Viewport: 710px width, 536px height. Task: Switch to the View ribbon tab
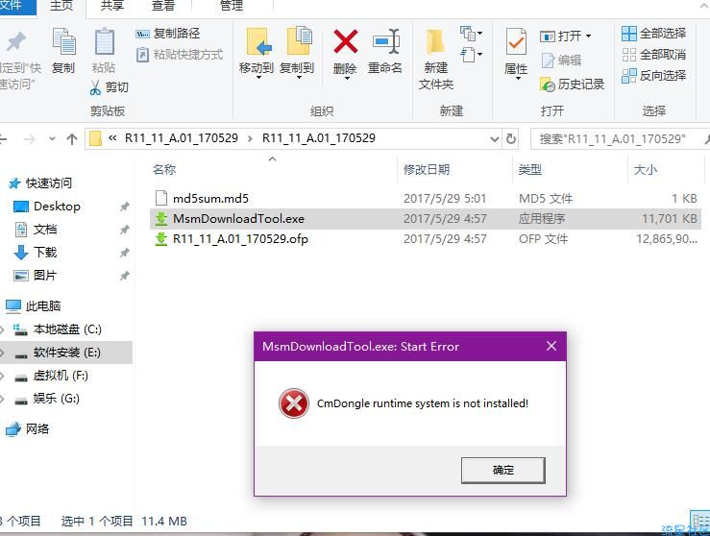pos(162,6)
